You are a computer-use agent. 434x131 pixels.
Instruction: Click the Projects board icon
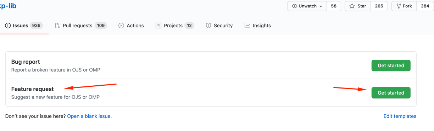tap(158, 25)
